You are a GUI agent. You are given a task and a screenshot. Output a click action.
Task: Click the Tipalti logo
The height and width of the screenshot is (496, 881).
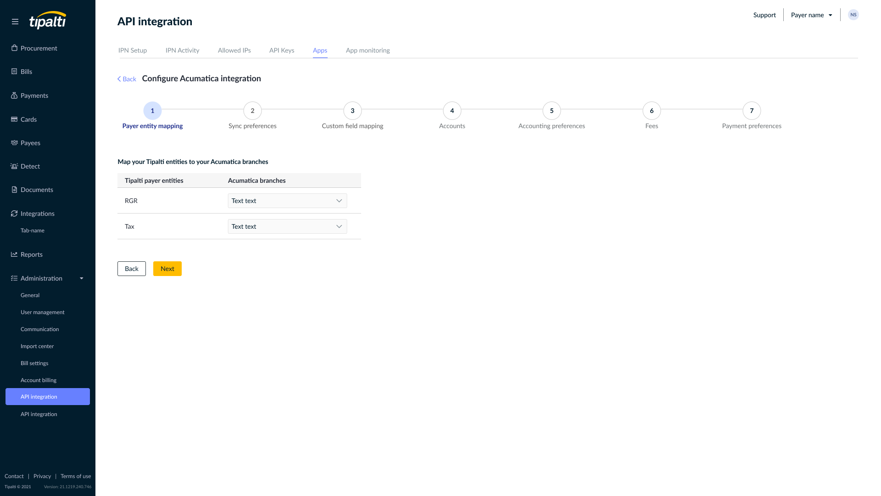(x=47, y=21)
